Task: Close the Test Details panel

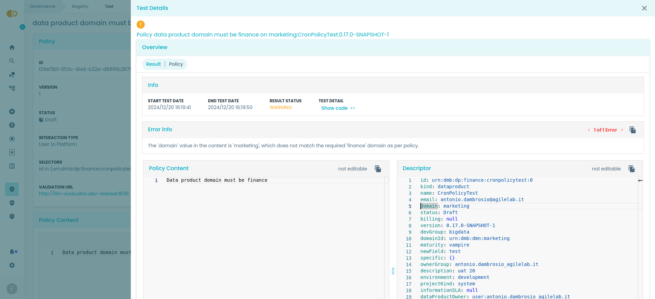Action: point(644,8)
